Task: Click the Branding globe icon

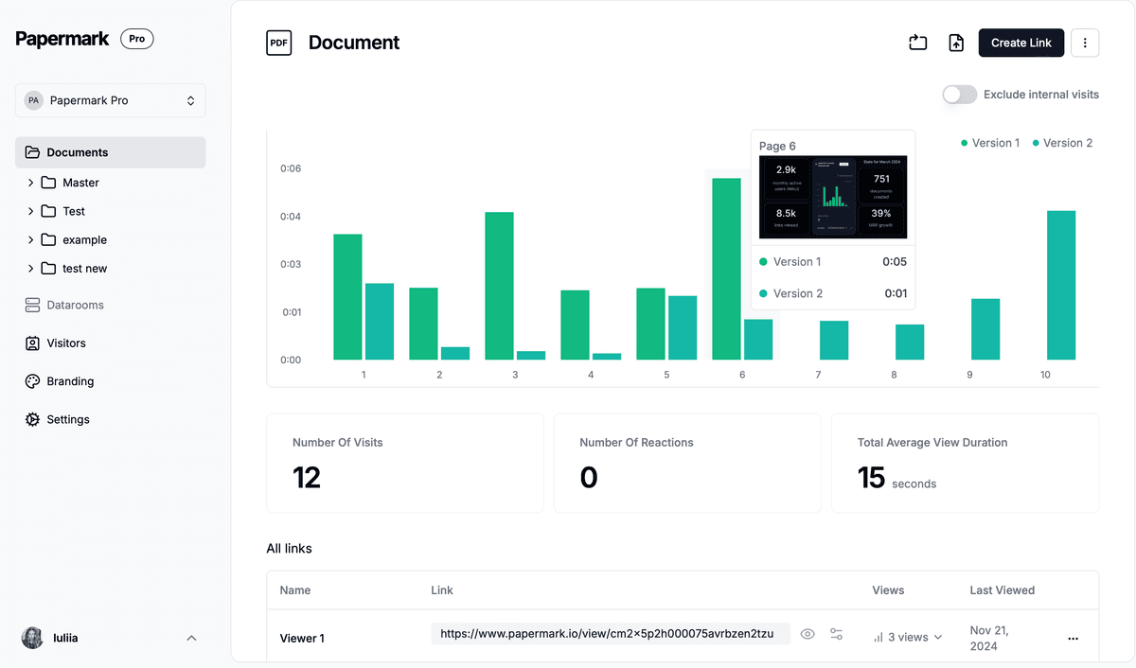Action: (31, 381)
